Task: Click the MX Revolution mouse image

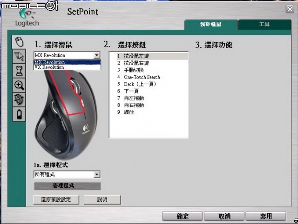Action: pyautogui.click(x=67, y=115)
